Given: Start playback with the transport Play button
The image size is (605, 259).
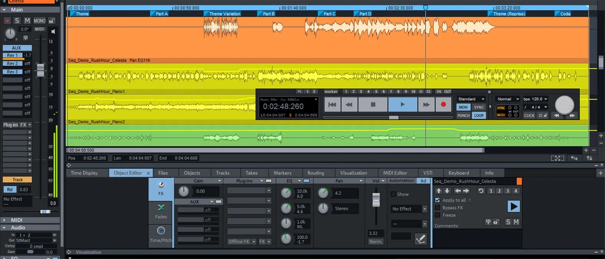Looking at the screenshot, I should click(x=403, y=104).
